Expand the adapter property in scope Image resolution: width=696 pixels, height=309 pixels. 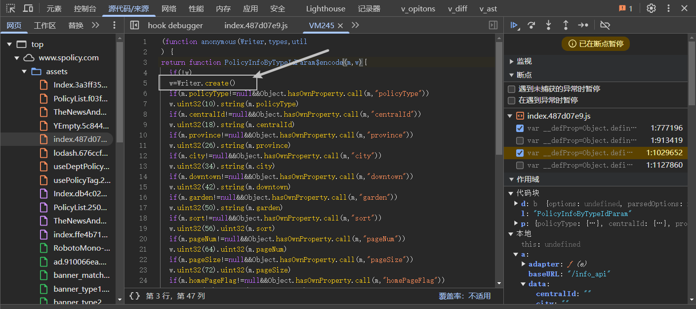(524, 265)
